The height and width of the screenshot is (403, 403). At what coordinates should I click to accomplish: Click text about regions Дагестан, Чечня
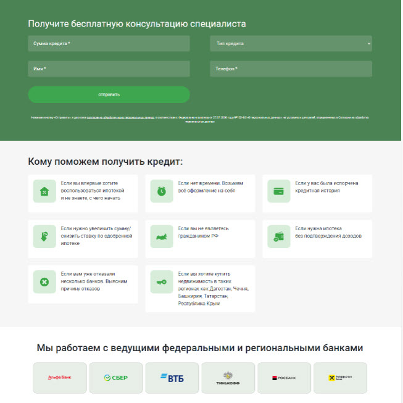213,289
